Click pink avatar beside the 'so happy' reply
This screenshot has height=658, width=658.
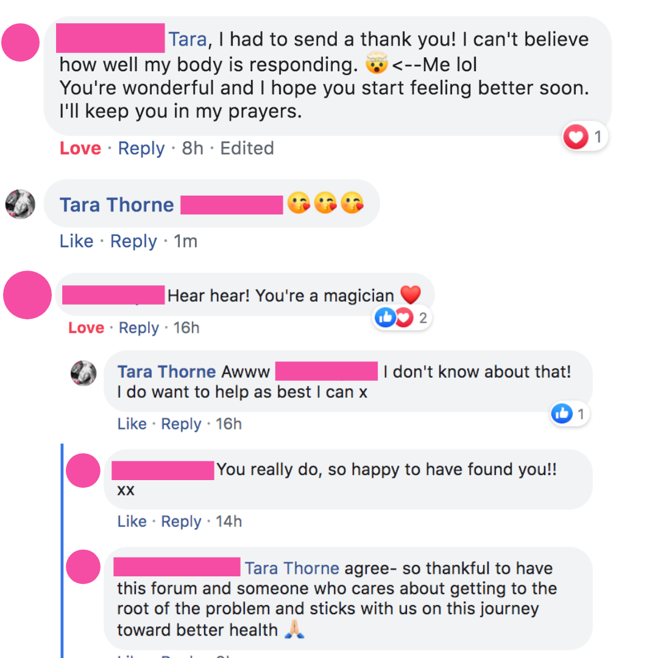(x=83, y=470)
